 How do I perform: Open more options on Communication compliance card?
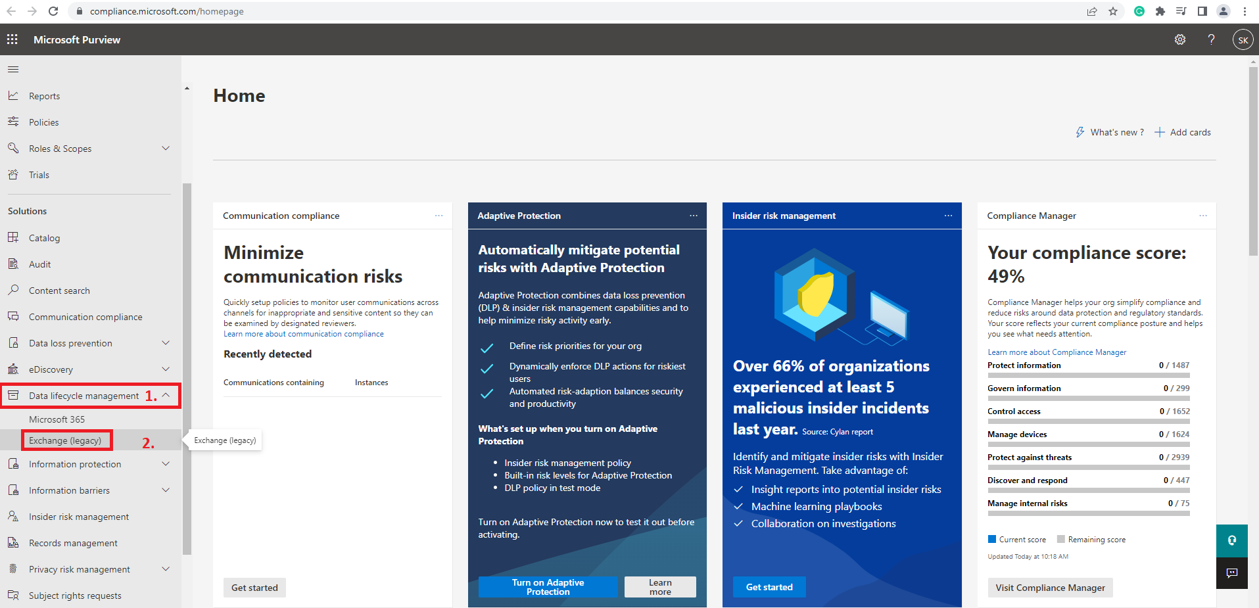click(x=439, y=216)
